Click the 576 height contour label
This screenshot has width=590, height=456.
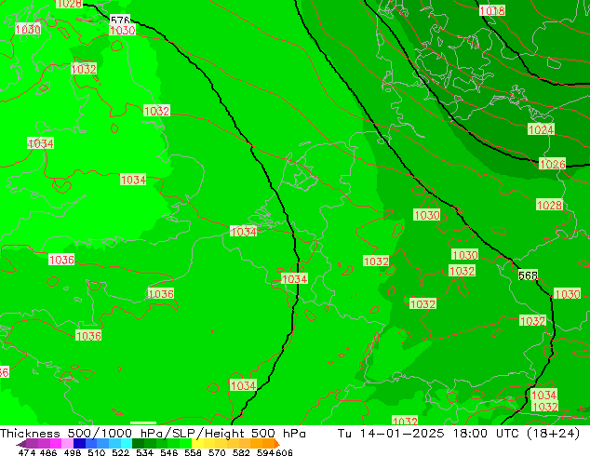pos(120,20)
